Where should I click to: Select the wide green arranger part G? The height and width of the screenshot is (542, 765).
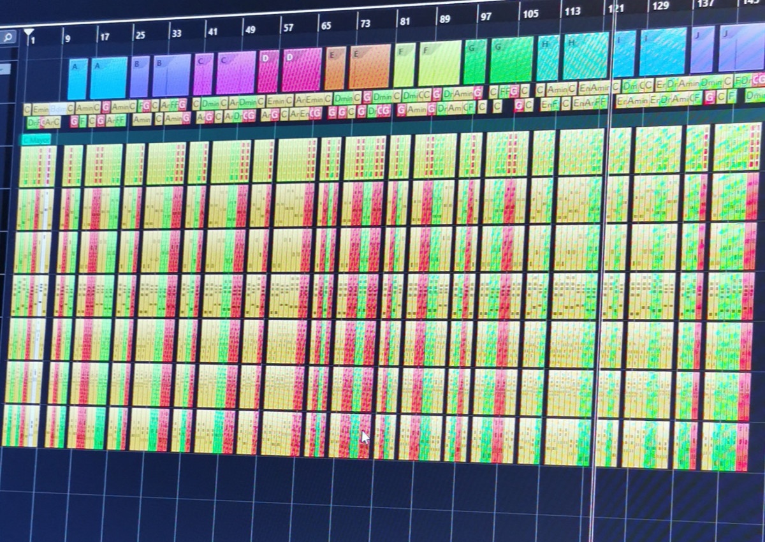point(512,60)
